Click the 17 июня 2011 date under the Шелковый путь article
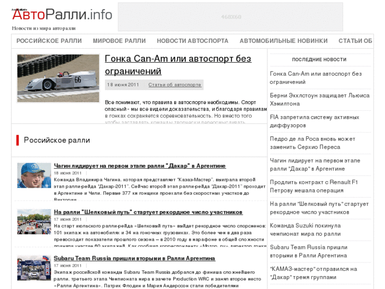385x289 pixels. click(68, 220)
